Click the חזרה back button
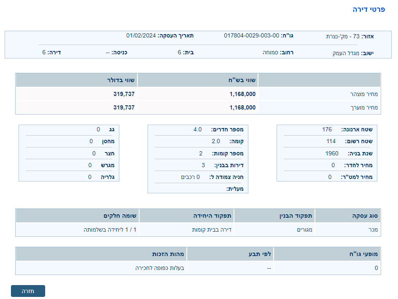Screen dimensions: 398x299 click(28, 291)
